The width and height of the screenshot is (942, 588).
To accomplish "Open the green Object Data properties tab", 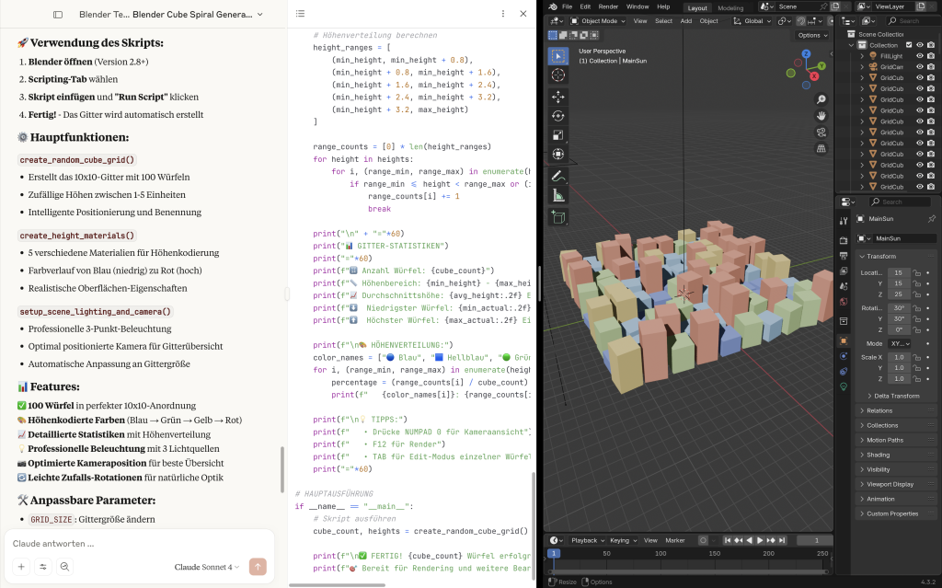I will tap(844, 386).
